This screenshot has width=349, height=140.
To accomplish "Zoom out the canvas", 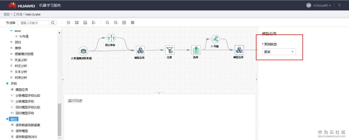I will coord(107,23).
